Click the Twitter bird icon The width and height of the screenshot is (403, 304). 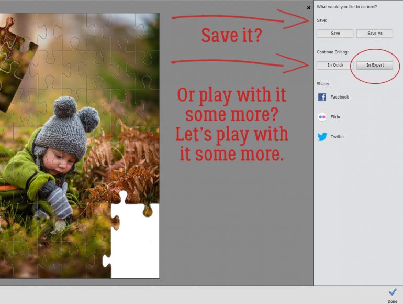(322, 136)
